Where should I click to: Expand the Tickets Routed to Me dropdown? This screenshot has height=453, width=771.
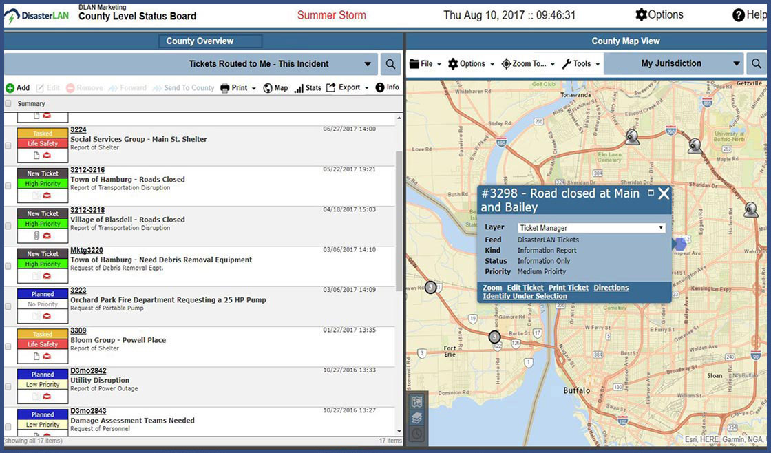click(x=368, y=65)
